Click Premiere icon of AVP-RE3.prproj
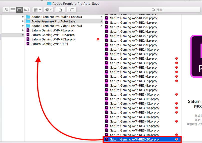 tap(28, 39)
